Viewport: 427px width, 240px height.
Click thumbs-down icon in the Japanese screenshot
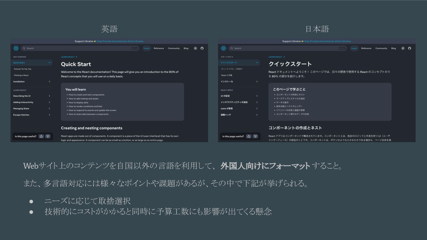click(255, 136)
